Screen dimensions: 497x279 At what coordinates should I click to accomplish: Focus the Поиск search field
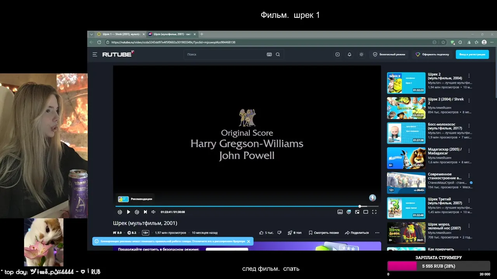(225, 55)
